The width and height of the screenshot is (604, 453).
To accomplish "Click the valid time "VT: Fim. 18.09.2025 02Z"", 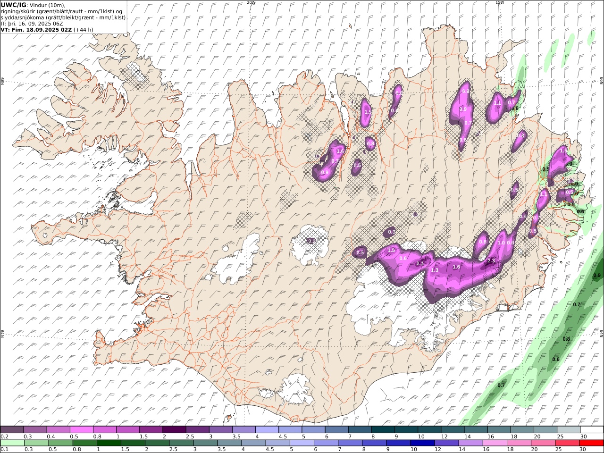I will click(36, 29).
